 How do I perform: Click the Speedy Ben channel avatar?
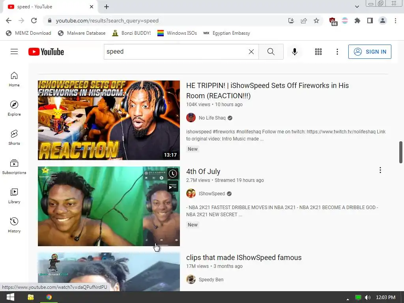[191, 279]
